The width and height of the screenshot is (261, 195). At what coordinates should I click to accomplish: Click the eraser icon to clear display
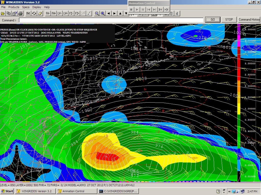[x=40, y=13]
